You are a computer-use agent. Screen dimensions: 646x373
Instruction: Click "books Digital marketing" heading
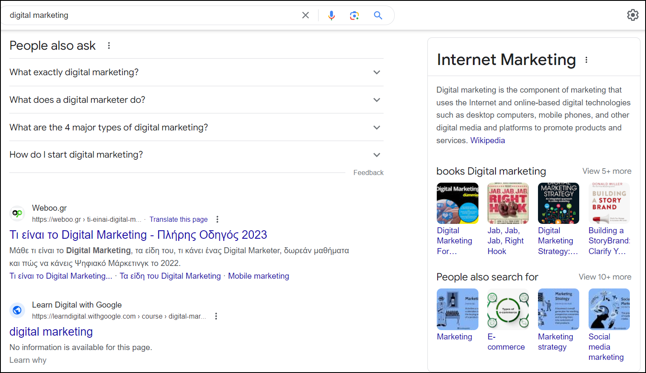[x=491, y=171]
